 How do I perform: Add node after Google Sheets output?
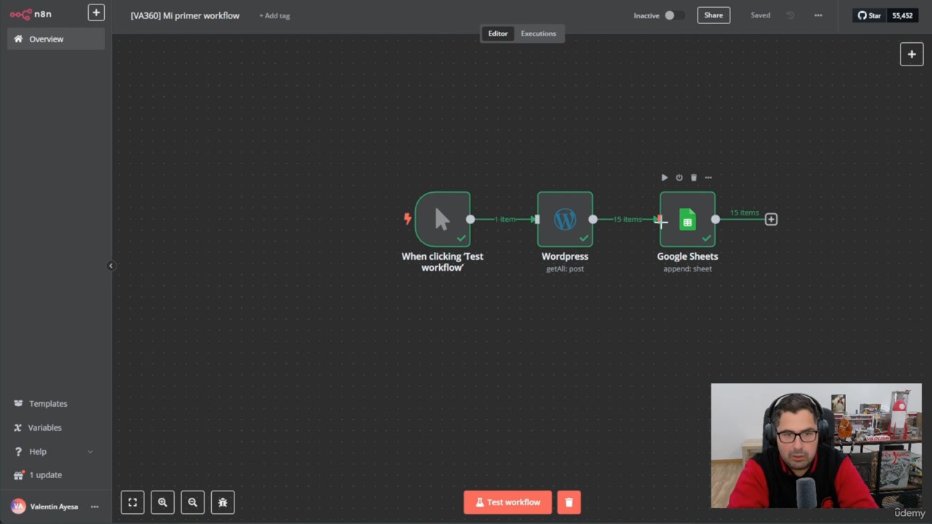771,219
